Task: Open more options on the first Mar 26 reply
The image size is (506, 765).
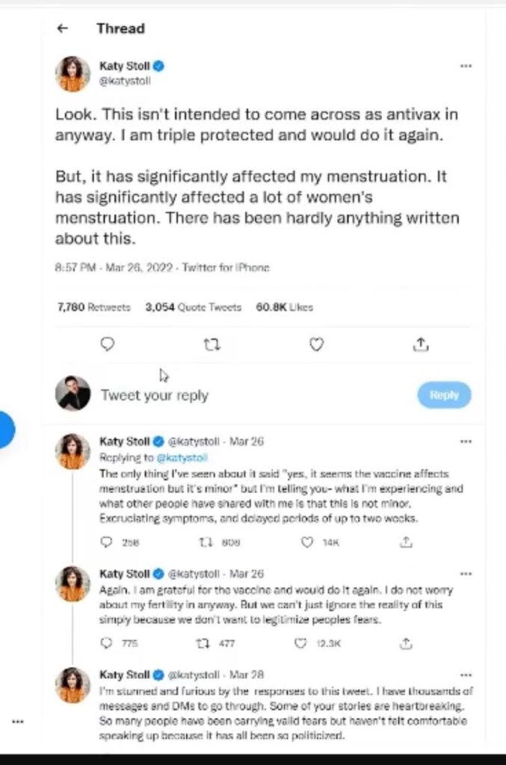Action: point(466,441)
